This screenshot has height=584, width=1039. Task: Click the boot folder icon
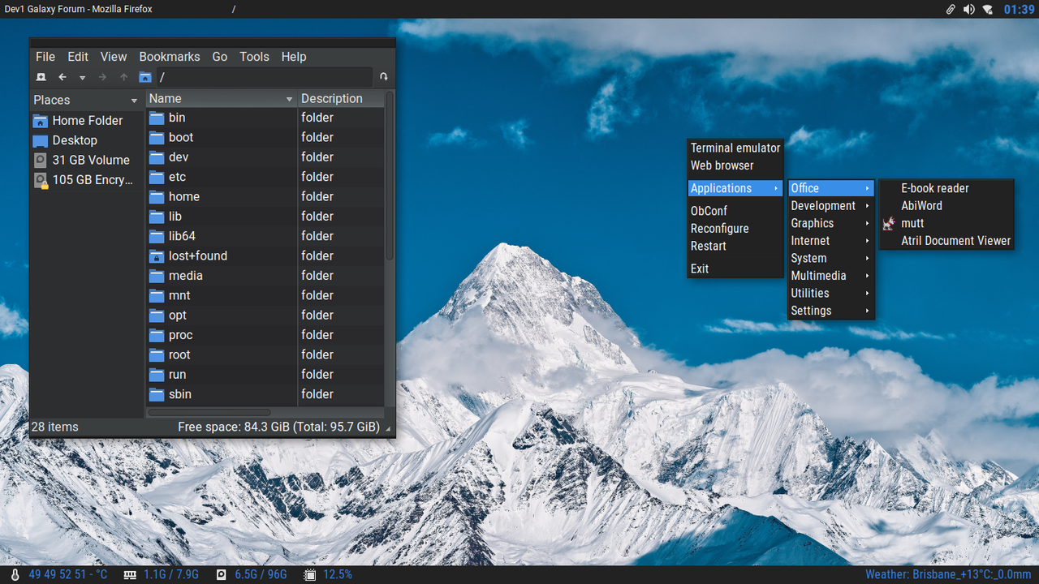click(x=157, y=137)
